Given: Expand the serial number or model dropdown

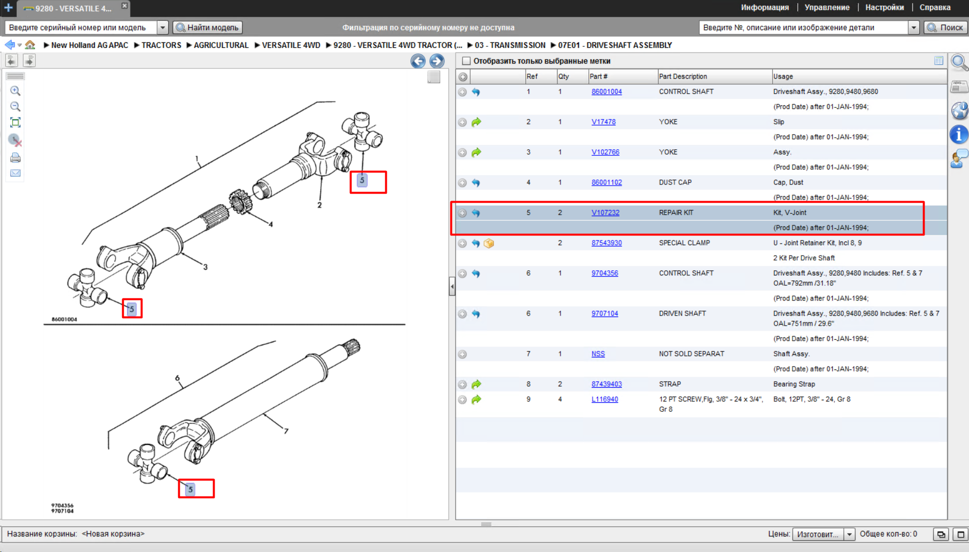Looking at the screenshot, I should [163, 27].
